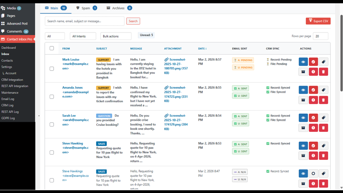Viewport: 343px width, 193px height.
Task: Delete Mark Louise's message with trash icon
Action: click(x=323, y=72)
